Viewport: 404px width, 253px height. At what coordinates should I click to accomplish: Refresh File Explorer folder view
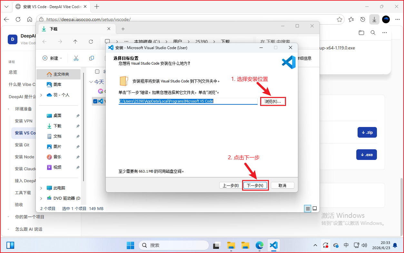click(x=91, y=42)
